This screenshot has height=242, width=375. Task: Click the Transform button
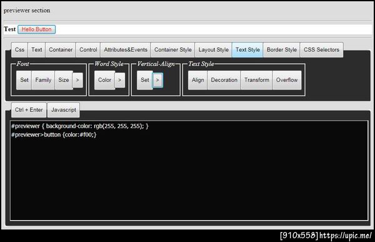pos(256,80)
